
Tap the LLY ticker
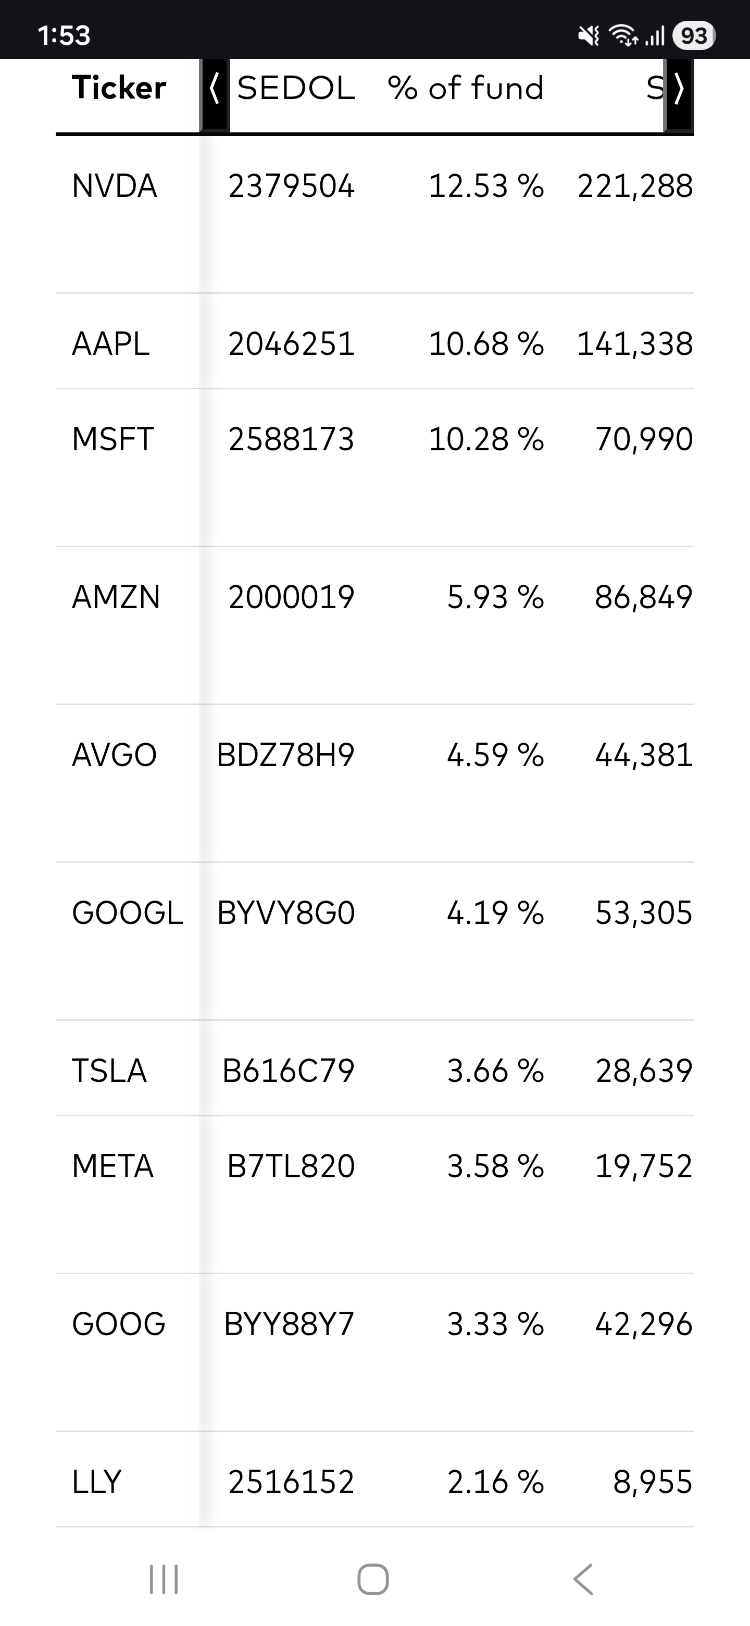(x=96, y=1482)
